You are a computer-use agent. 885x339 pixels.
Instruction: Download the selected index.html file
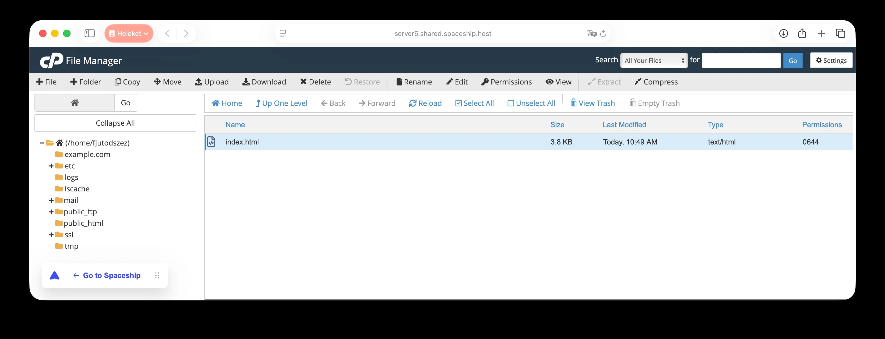pos(264,82)
